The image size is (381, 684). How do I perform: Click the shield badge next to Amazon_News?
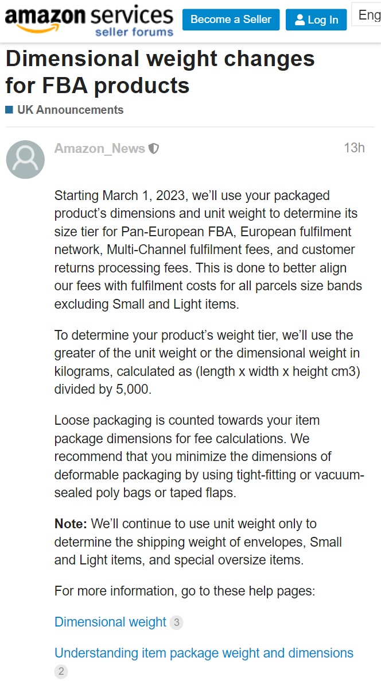pyautogui.click(x=154, y=148)
